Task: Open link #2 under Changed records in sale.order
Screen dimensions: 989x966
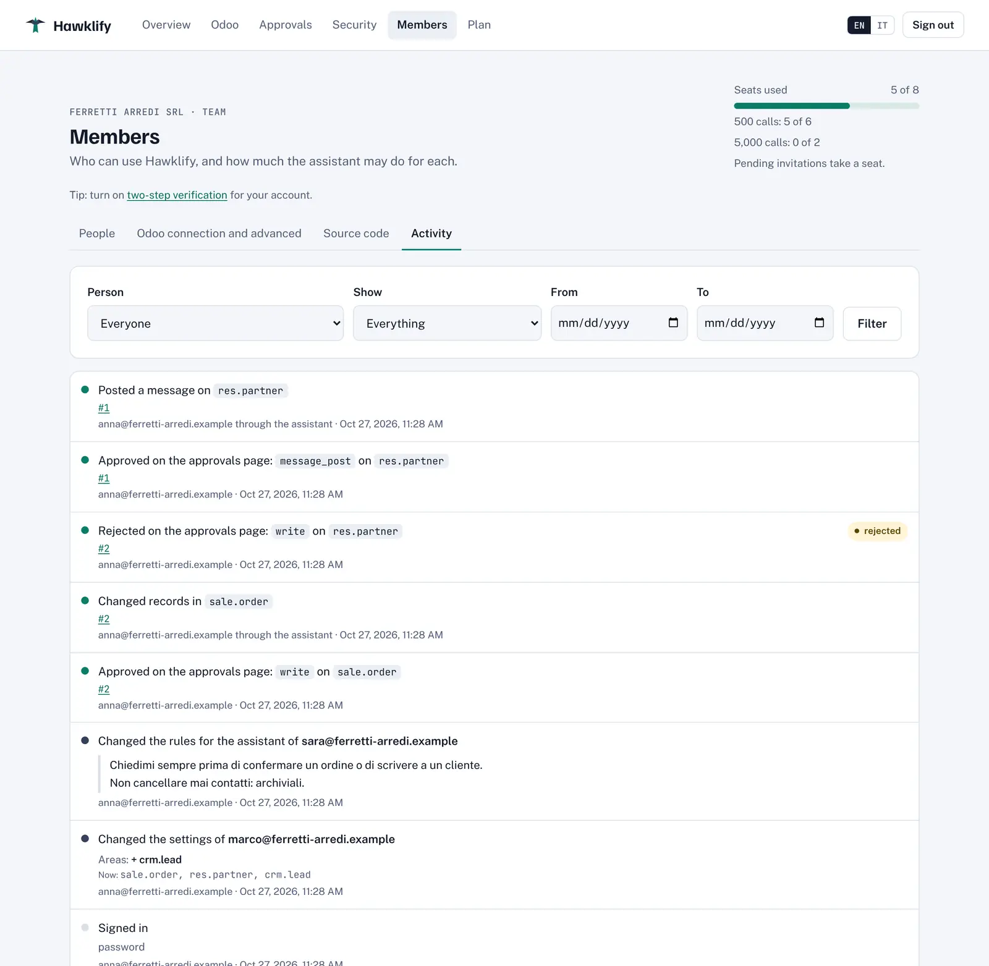Action: point(104,619)
